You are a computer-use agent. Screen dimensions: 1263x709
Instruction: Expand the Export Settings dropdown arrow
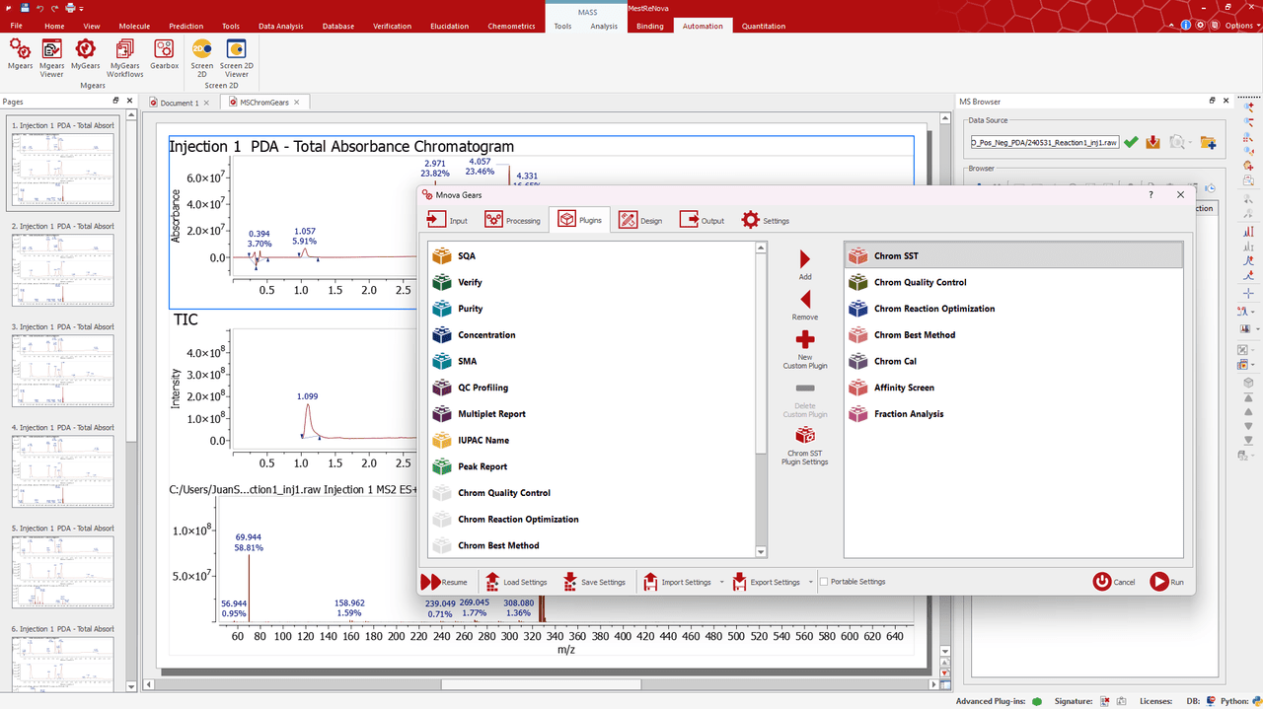point(810,582)
